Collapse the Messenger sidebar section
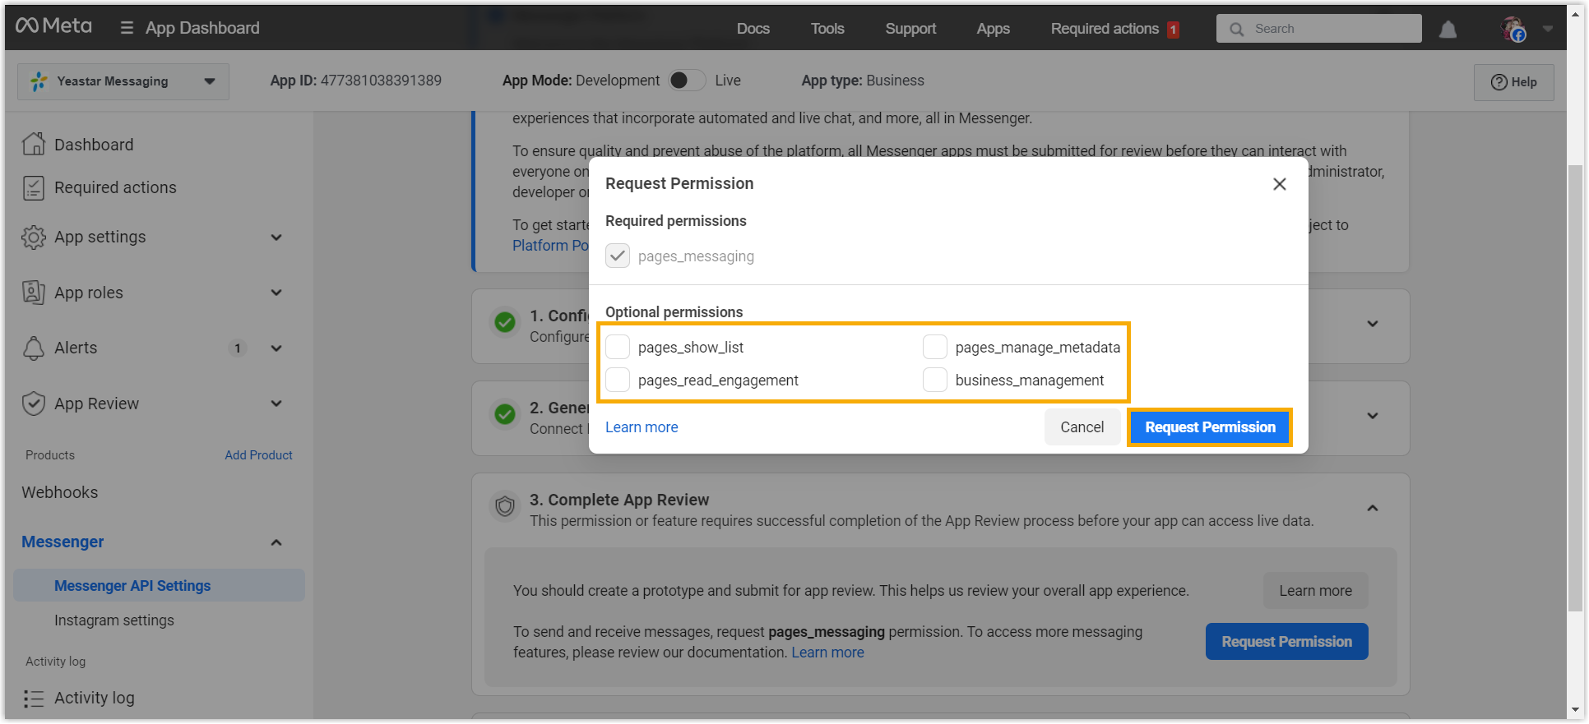Image resolution: width=1589 pixels, height=724 pixels. pyautogui.click(x=276, y=542)
